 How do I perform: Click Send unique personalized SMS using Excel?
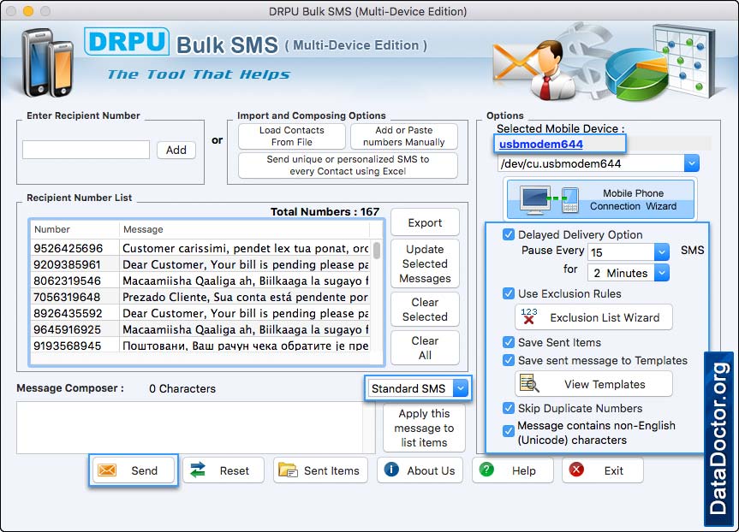point(348,165)
